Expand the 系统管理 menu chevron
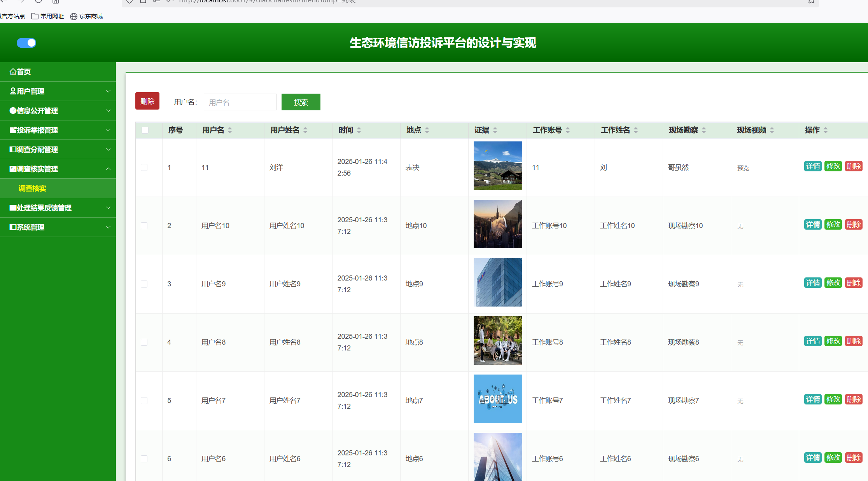Viewport: 868px width, 481px height. [108, 227]
